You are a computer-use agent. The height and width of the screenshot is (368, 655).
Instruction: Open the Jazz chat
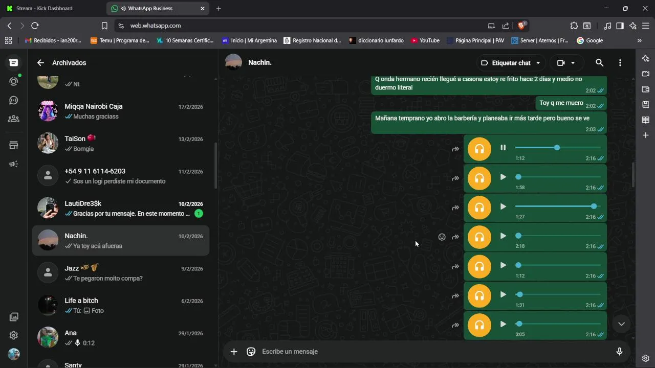(121, 273)
